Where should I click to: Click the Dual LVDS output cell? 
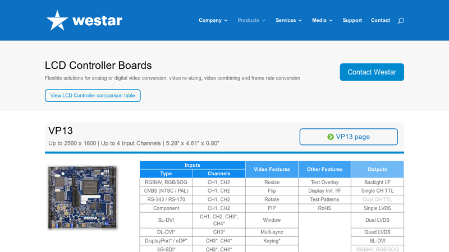(377, 220)
